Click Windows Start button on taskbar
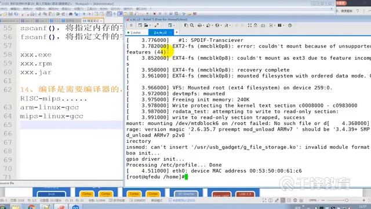This screenshot has height=209, width=371. 3,207
